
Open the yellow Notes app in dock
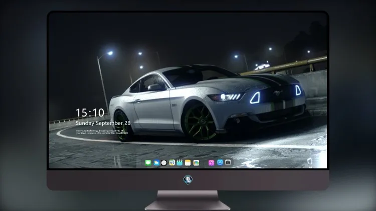click(188, 163)
